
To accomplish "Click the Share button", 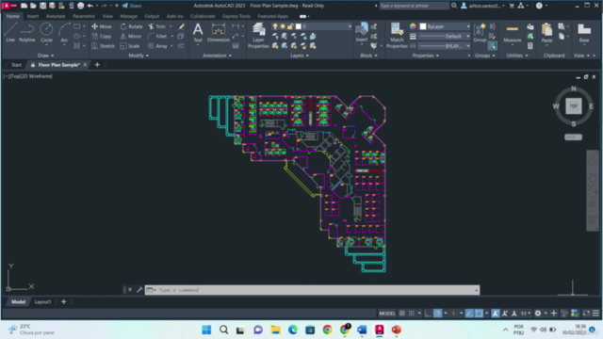I will click(x=132, y=6).
